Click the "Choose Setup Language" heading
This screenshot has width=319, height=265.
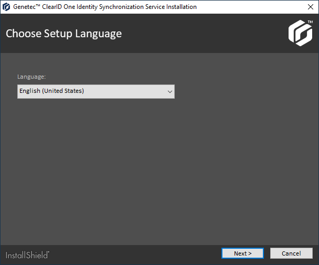click(x=63, y=34)
